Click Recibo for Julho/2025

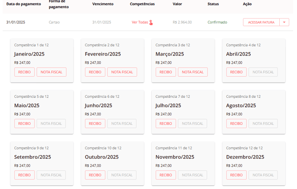(x=166, y=124)
